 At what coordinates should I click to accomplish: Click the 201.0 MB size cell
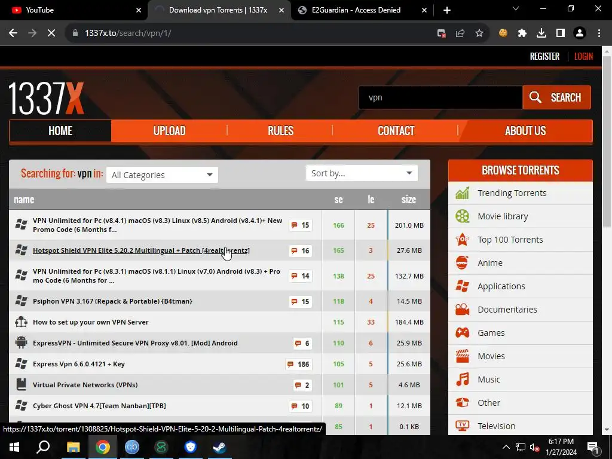[409, 225]
